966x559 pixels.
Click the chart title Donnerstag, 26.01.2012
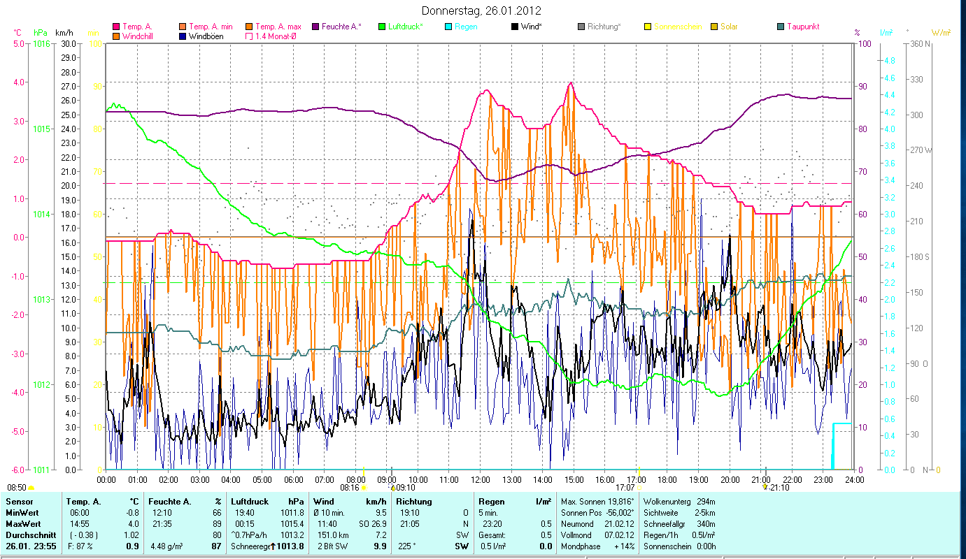[482, 10]
